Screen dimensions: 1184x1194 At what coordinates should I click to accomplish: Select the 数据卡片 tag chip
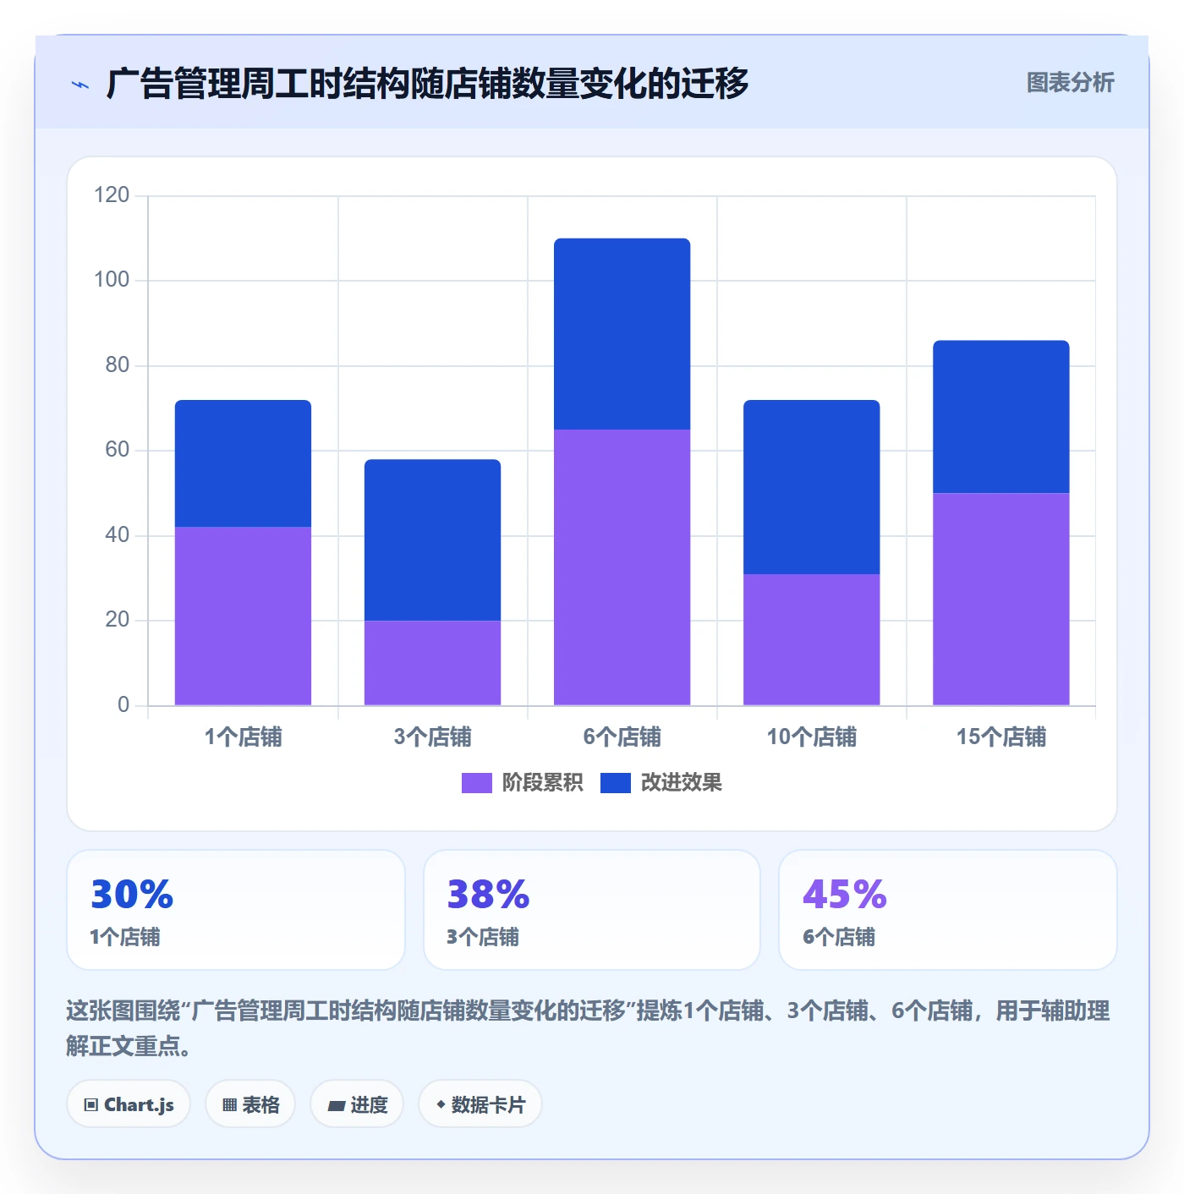[x=480, y=1104]
